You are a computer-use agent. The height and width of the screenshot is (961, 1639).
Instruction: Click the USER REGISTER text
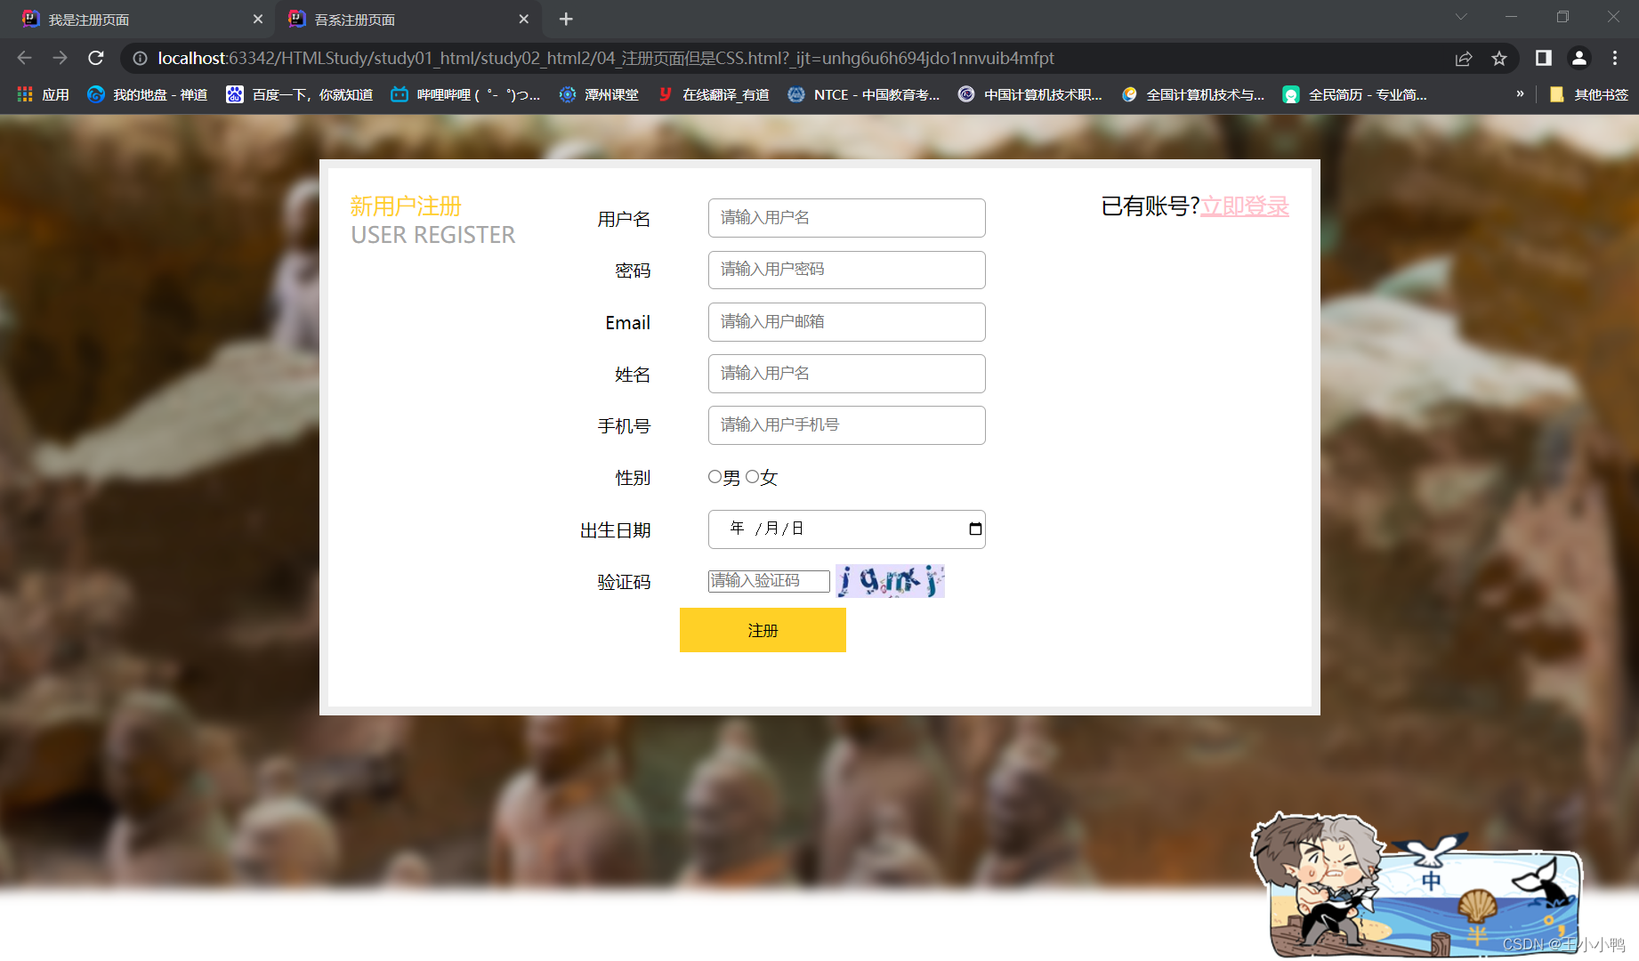coord(432,235)
